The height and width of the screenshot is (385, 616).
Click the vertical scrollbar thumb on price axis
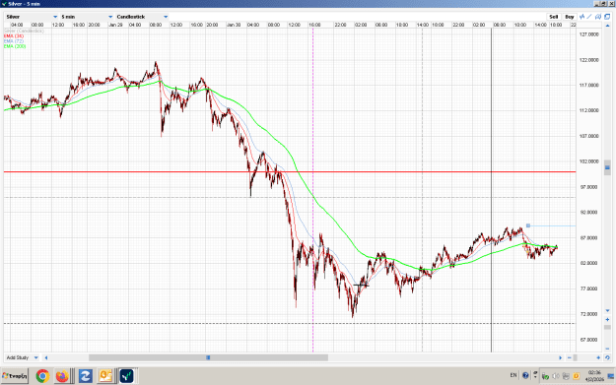coord(607,167)
